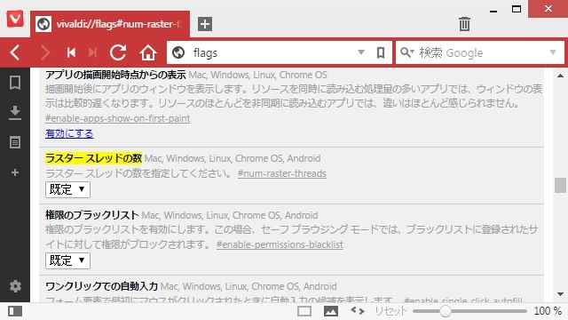Image resolution: width=568 pixels, height=320 pixels.
Task: Open 既定 dropdown for ラスター スレッドの数
Action: pos(67,189)
